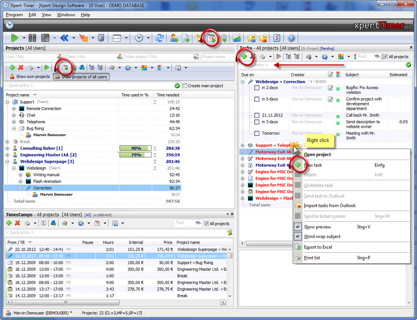Click Show own projects button
Screen dimensions: 417x320
29,77
